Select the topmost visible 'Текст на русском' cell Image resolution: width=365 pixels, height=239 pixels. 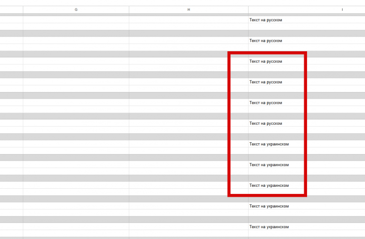(x=307, y=20)
